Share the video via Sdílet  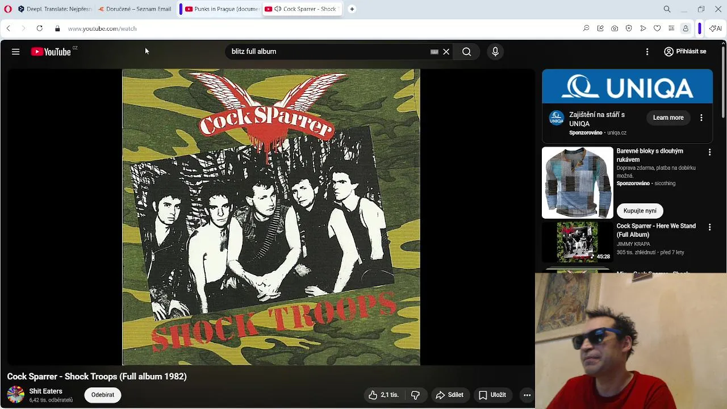tap(450, 395)
